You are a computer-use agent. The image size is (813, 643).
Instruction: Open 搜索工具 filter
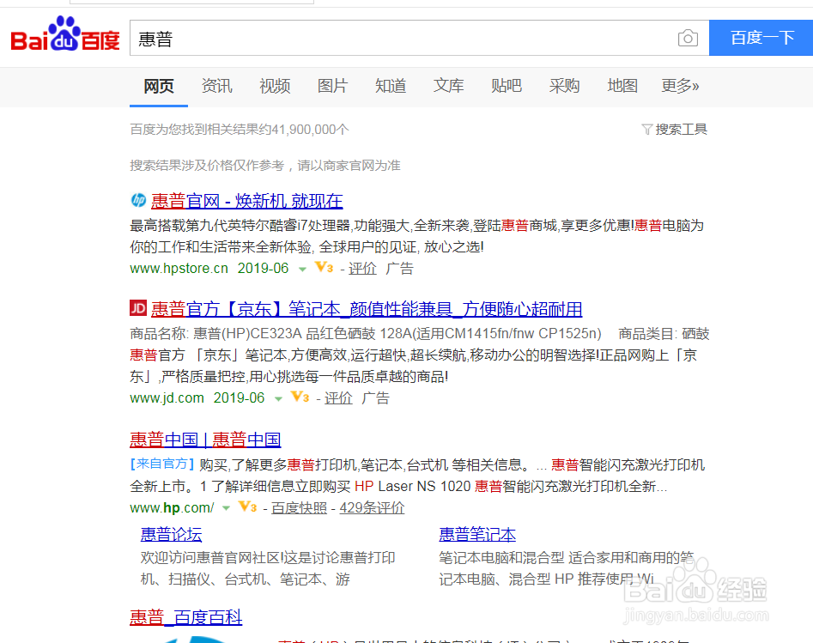675,129
